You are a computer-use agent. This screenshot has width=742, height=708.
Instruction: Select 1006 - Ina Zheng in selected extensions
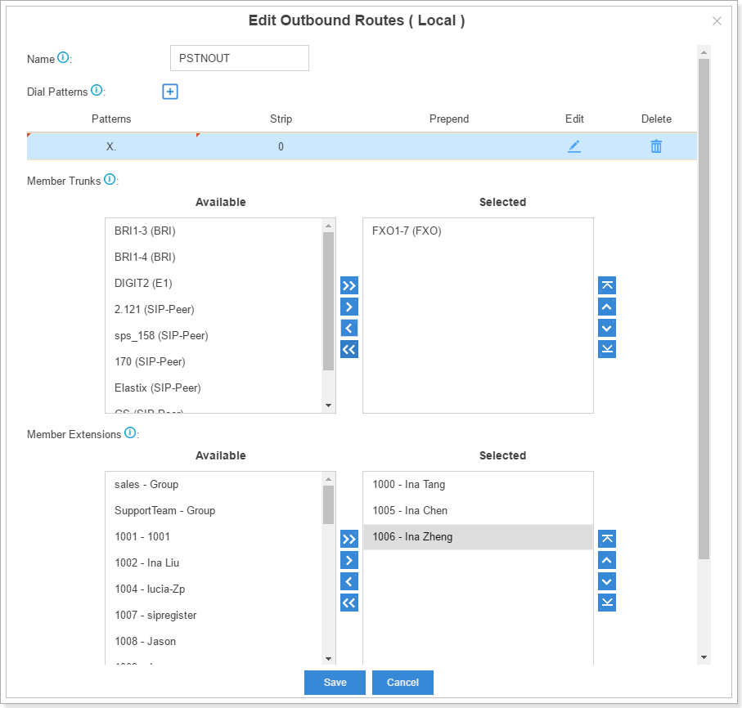pyautogui.click(x=478, y=536)
